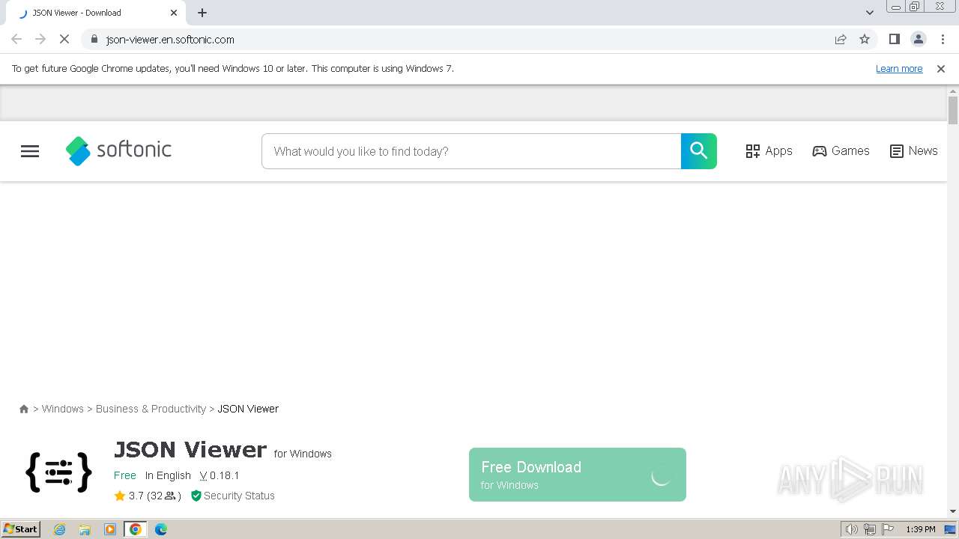959x539 pixels.
Task: Open the News section
Action: coord(913,151)
